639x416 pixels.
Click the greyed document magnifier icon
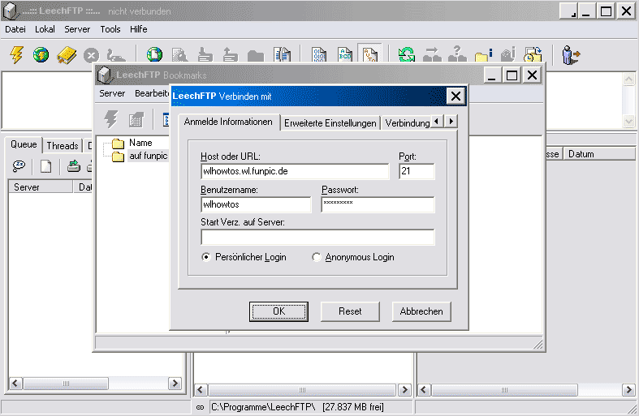tap(179, 55)
